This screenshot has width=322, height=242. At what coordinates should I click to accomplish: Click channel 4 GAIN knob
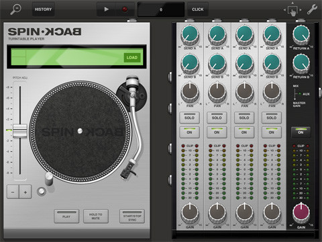(272, 212)
